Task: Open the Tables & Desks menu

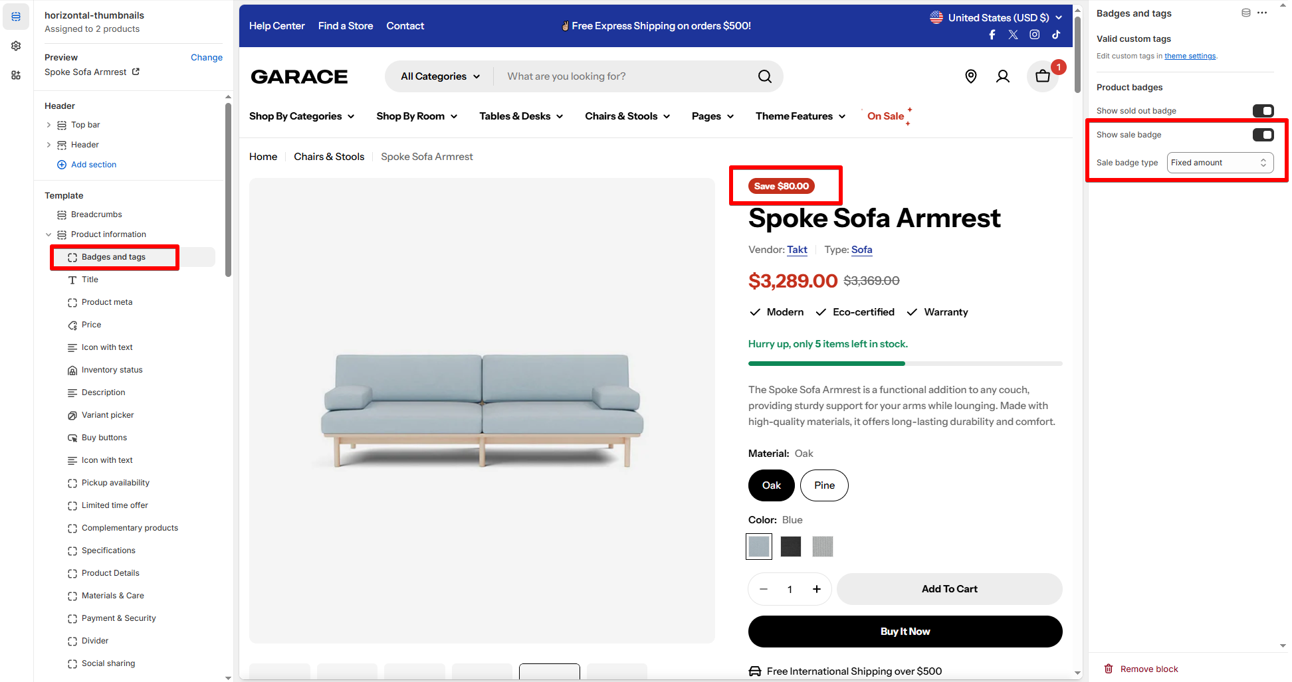Action: point(521,116)
